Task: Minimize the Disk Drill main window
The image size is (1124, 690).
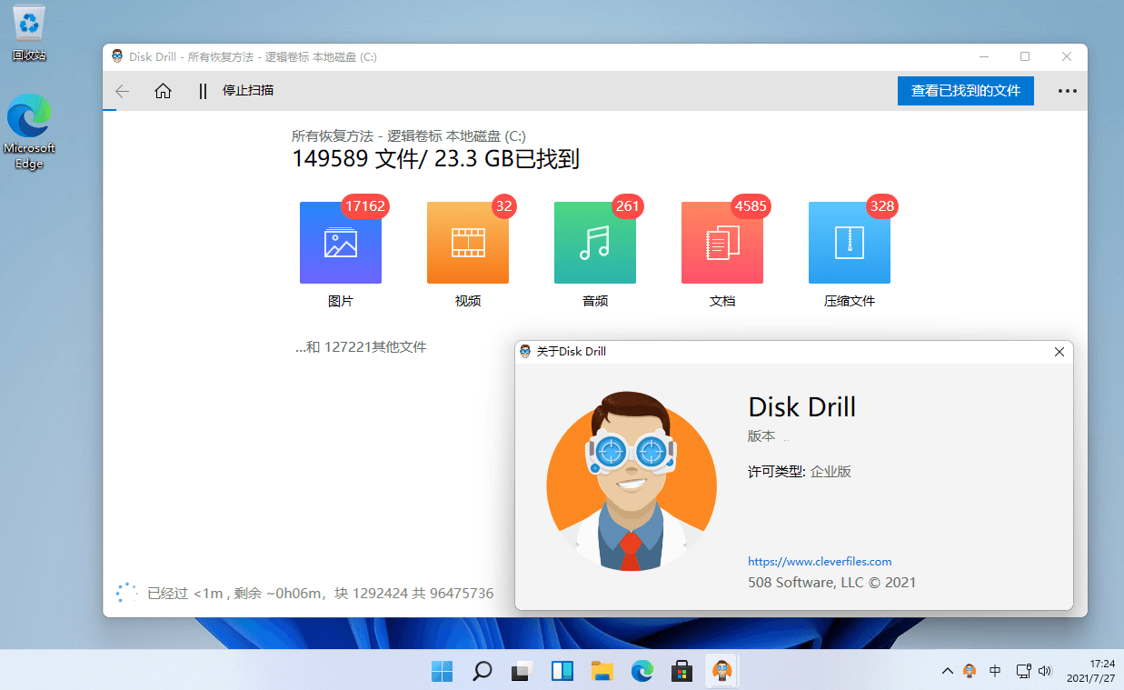Action: point(984,56)
